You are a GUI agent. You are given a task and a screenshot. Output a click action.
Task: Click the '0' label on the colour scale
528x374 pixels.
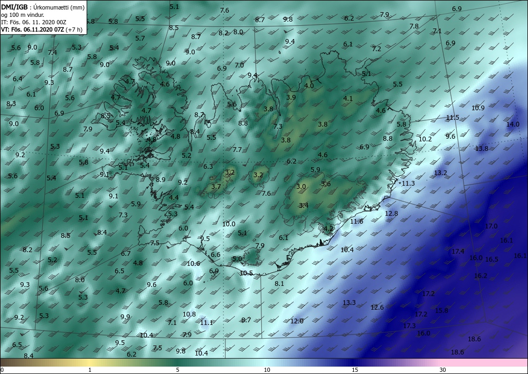pos(2,370)
